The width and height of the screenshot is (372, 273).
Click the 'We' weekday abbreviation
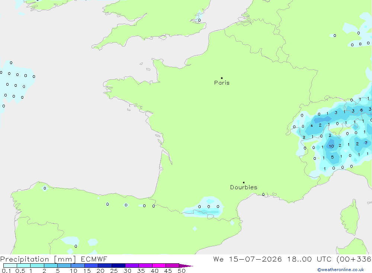218,259
